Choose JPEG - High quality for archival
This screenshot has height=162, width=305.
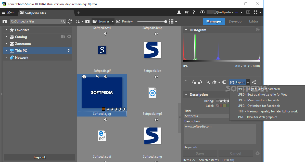point(259,89)
